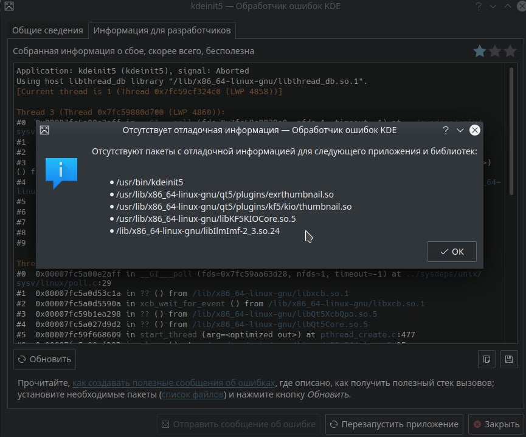Screen dimensions: 526x437
Task: Click the dialog heading 'Отсутствуют пакеты' text
Action: tap(284, 151)
